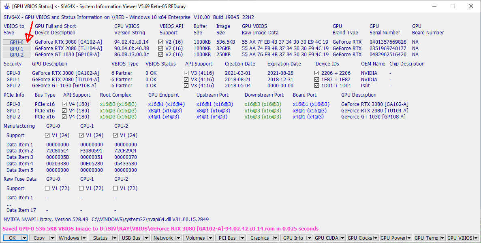Enable Raw Fuse V1 (72) checkbox under GPU-2
The image size is (481, 243).
[x=115, y=188]
